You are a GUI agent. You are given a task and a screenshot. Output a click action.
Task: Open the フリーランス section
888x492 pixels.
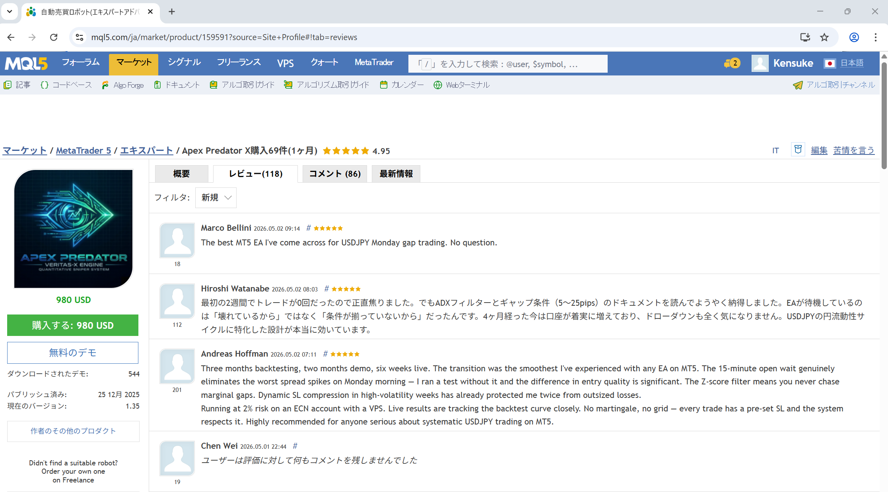[x=239, y=63]
